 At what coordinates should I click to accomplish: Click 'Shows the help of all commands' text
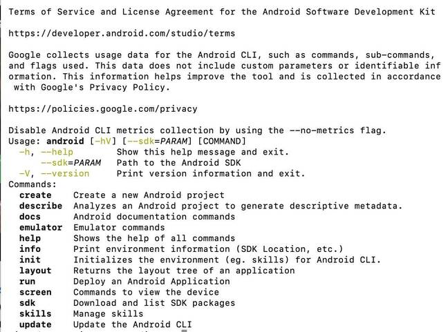coord(154,238)
